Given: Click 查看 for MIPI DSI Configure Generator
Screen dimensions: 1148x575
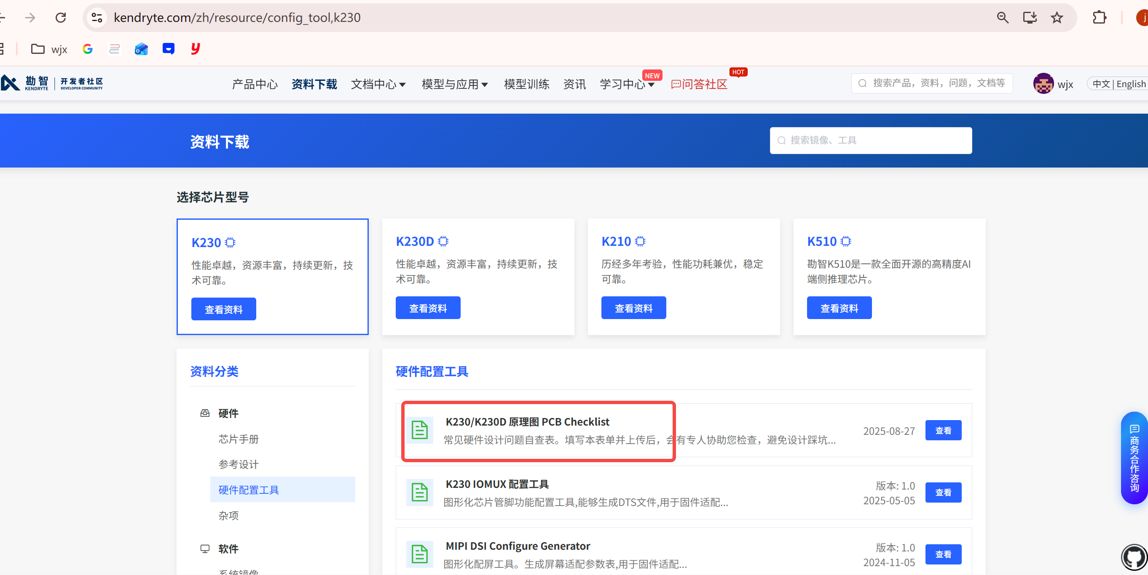Looking at the screenshot, I should [944, 554].
